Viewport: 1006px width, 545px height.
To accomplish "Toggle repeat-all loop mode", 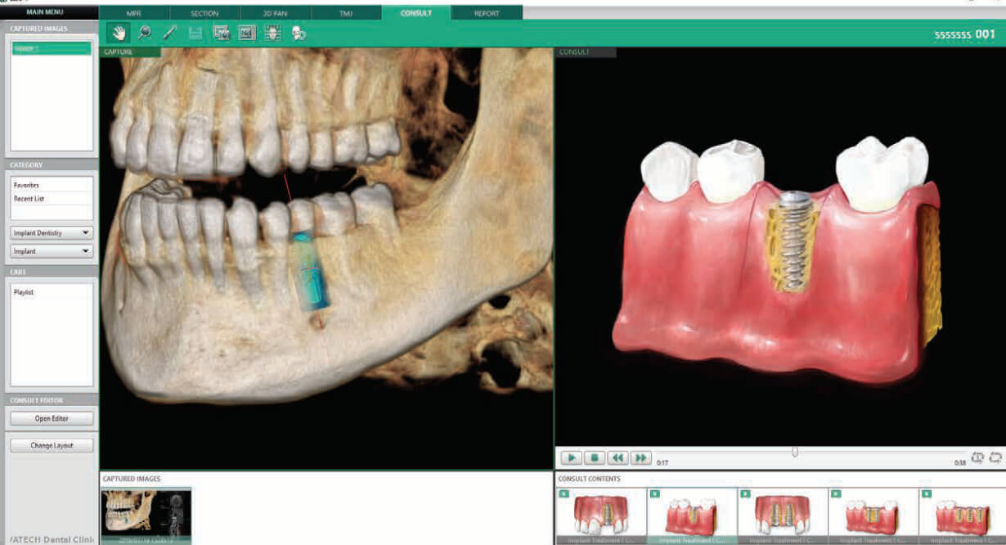I will [x=995, y=457].
